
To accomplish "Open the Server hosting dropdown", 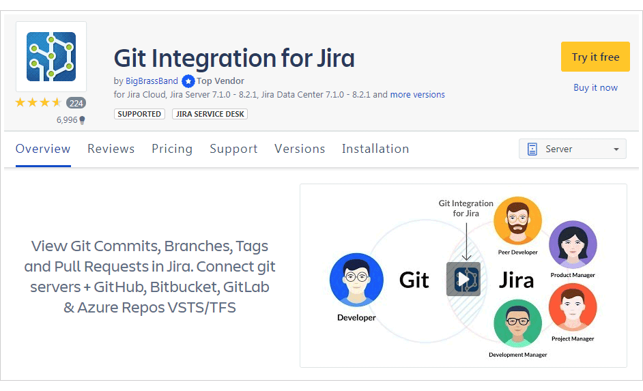I will click(573, 149).
